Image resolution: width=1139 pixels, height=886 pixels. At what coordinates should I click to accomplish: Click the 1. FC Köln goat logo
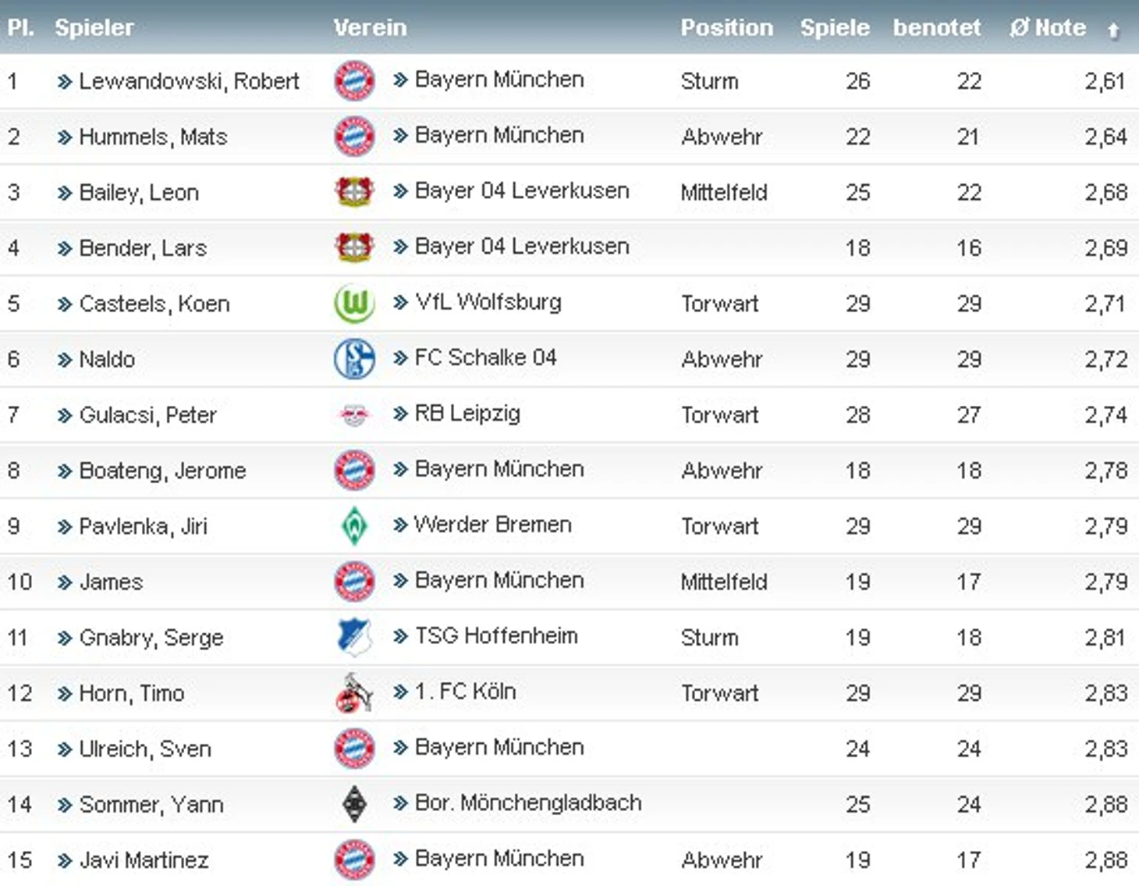[354, 692]
